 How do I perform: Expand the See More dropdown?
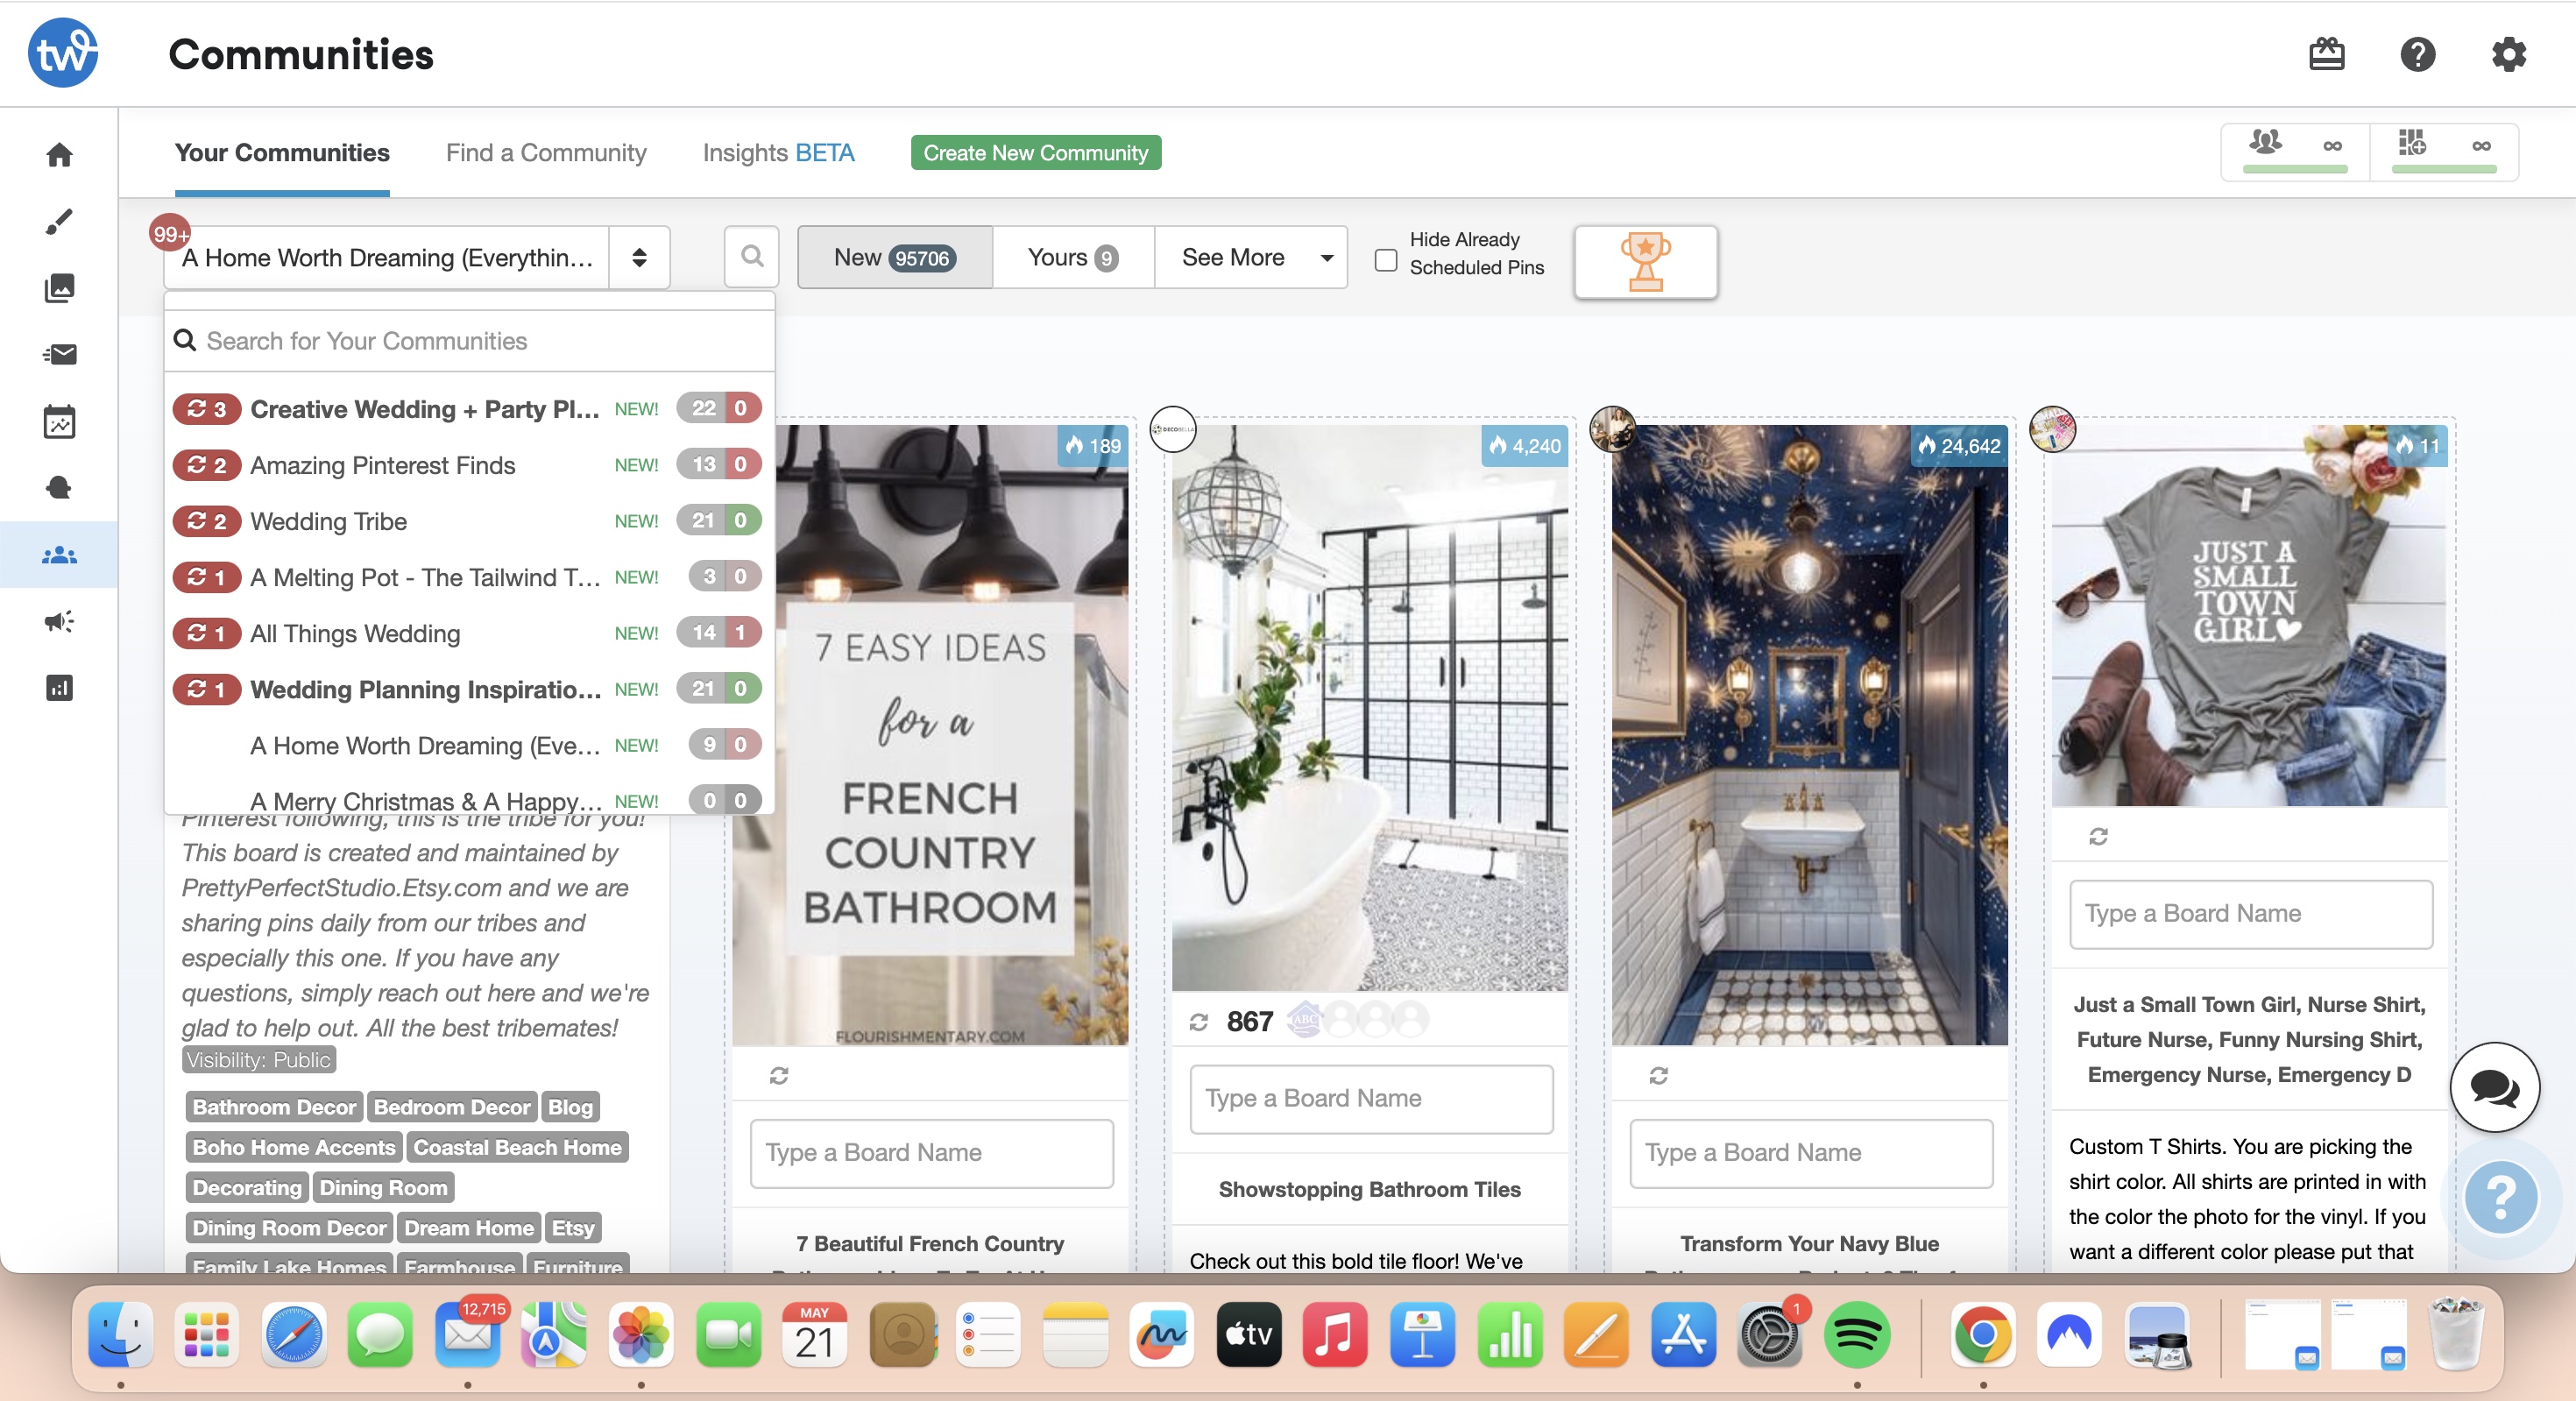point(1250,257)
